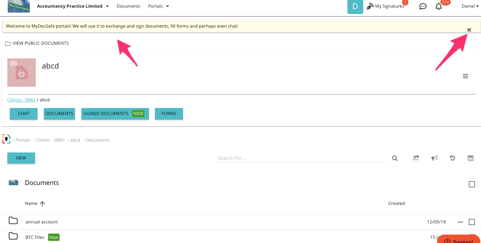Image resolution: width=481 pixels, height=243 pixels.
Task: Open the Daniel user dropdown
Action: [x=470, y=6]
